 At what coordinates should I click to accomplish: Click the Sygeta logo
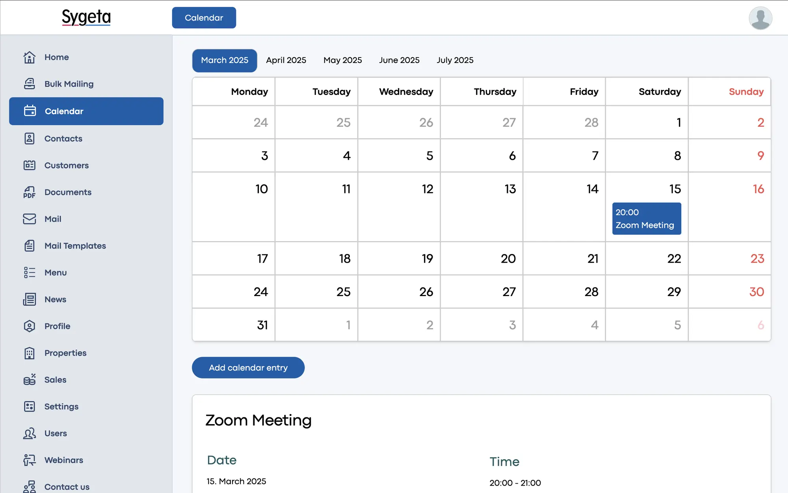86,17
